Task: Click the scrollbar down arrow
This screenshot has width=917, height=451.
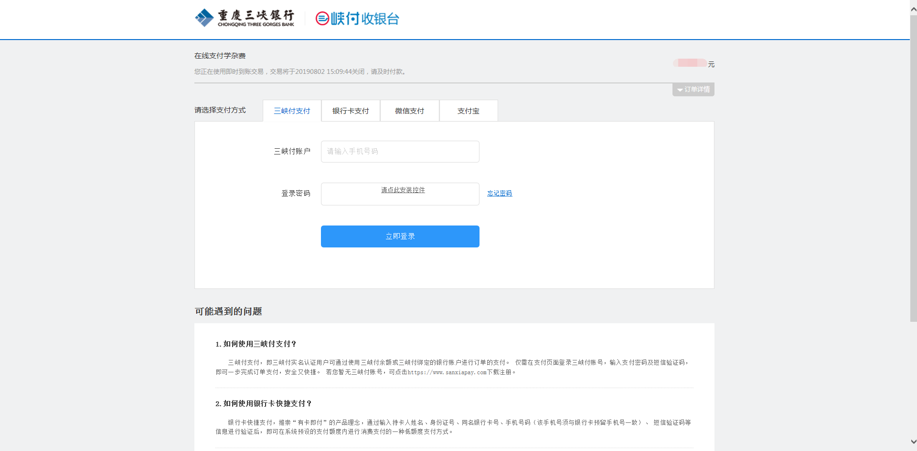Action: (x=913, y=442)
